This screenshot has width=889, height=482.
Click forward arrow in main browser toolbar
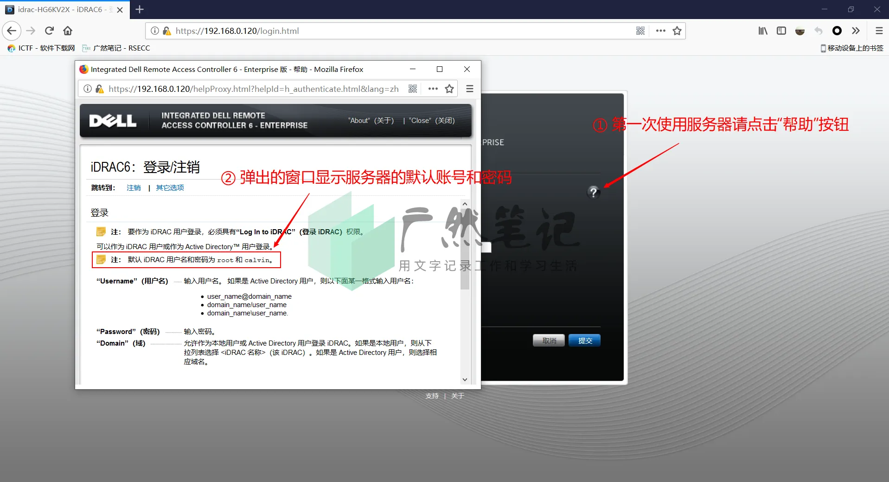(31, 31)
